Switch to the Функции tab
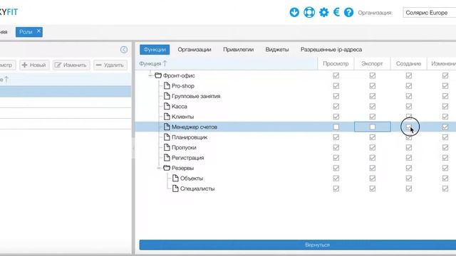This screenshot has width=456, height=256. pos(155,50)
